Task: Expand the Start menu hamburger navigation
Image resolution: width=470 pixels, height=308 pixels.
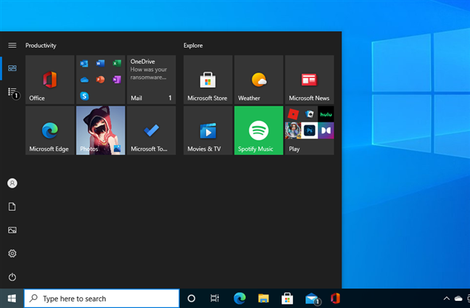Action: [12, 45]
